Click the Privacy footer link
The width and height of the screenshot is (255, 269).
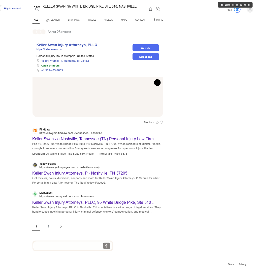pyautogui.click(x=243, y=264)
